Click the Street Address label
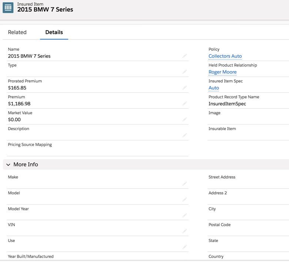289x262 pixels. pyautogui.click(x=222, y=177)
